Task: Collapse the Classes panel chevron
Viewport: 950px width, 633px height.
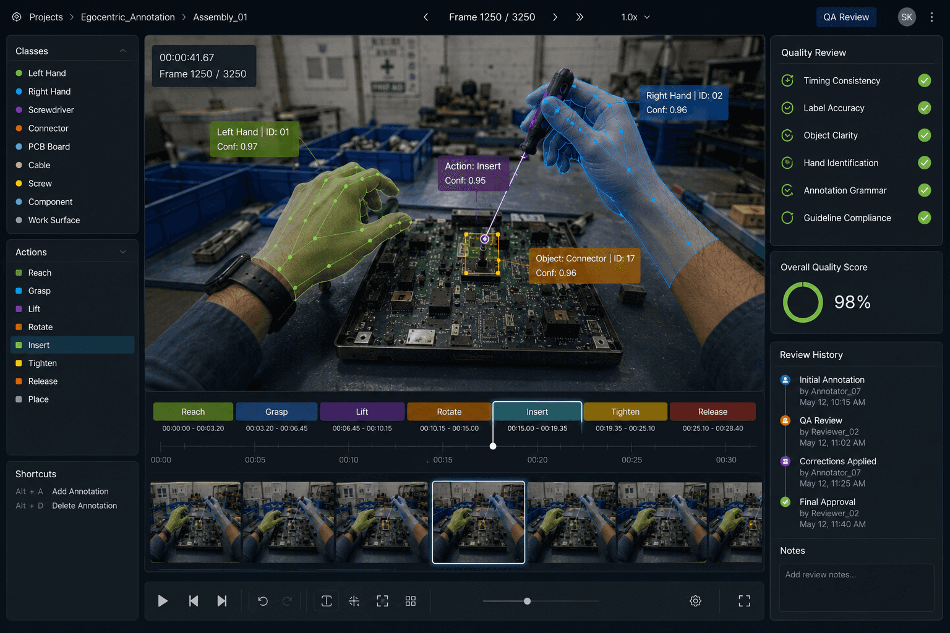Action: (122, 51)
